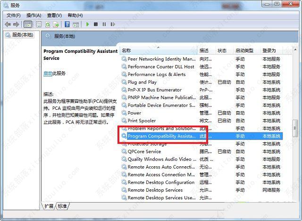The width and height of the screenshot is (302, 221).
Task: Open the 查看(V) menu
Action: point(54,15)
